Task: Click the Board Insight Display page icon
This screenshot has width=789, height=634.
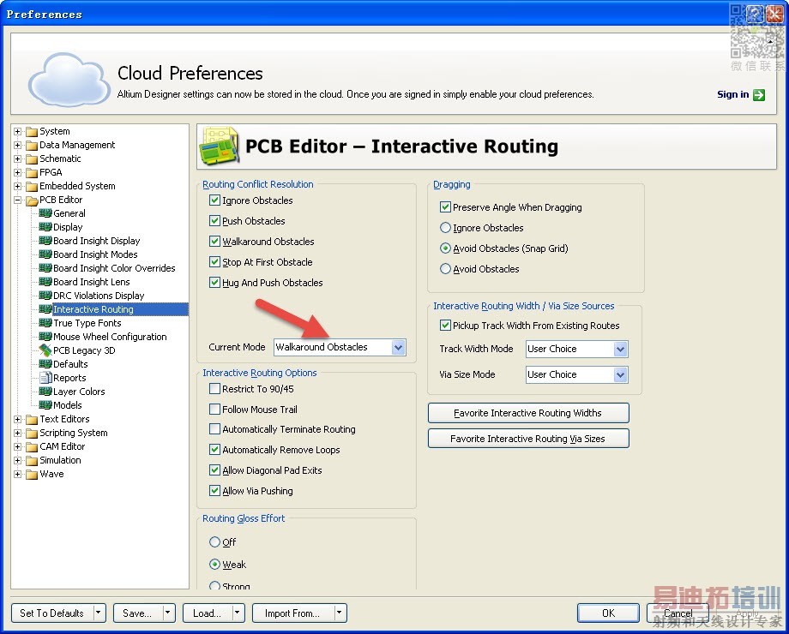Action: click(45, 241)
